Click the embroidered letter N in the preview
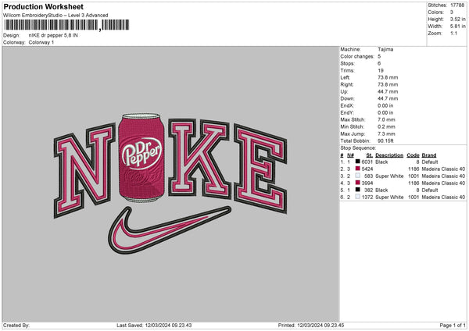This screenshot has width=469, height=331. point(84,170)
